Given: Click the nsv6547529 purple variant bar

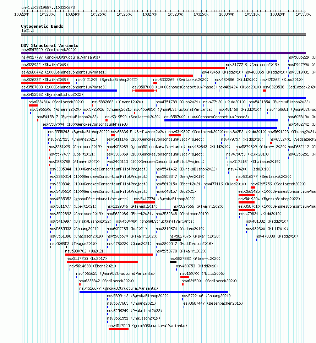Looking at the screenshot, I should tap(164, 53).
